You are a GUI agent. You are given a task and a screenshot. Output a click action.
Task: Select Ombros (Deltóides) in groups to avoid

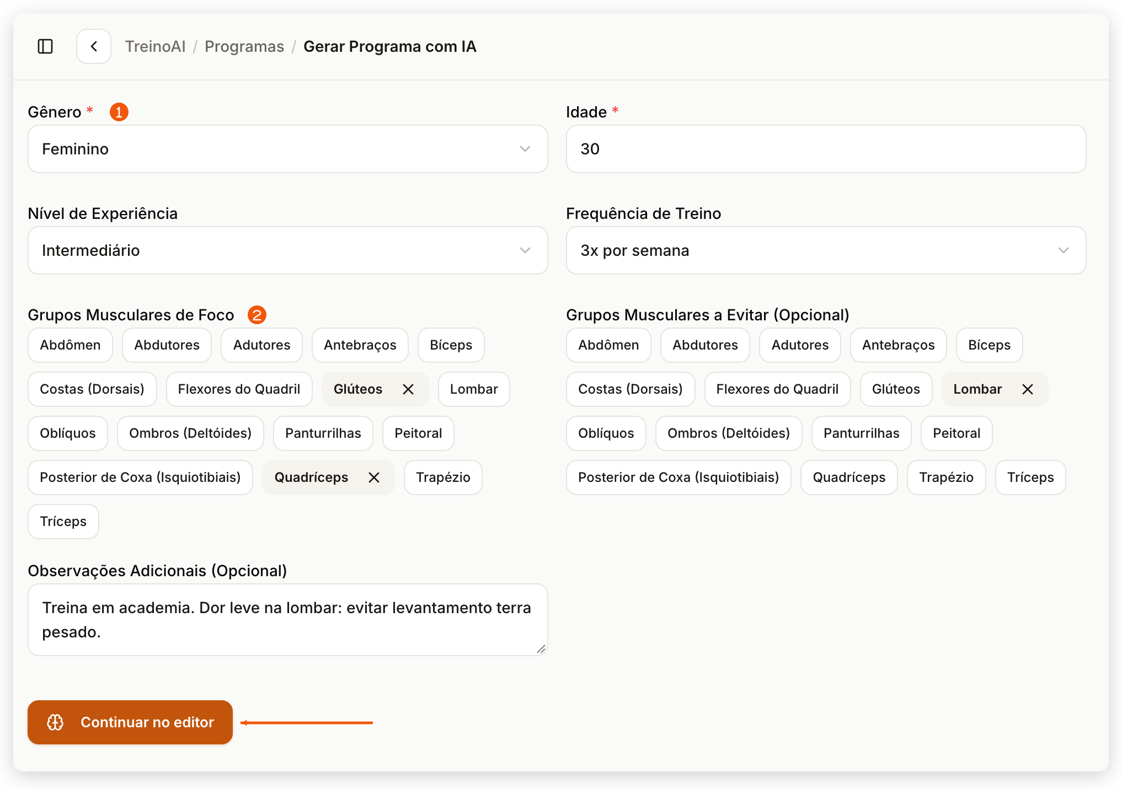729,433
